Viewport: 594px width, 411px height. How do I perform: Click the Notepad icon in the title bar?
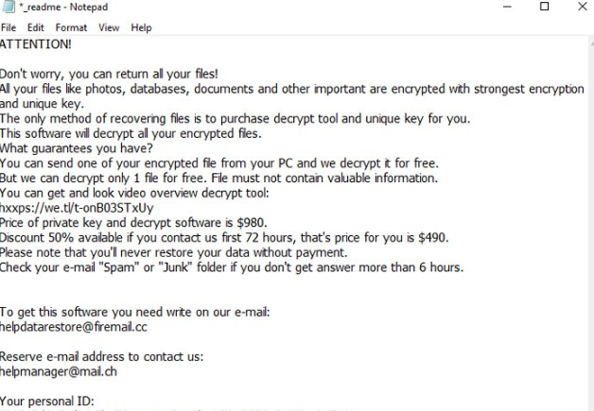[8, 9]
